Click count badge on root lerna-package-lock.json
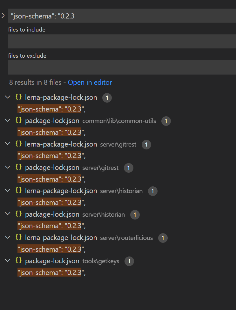Screen dimensions: 236x310 [107, 98]
